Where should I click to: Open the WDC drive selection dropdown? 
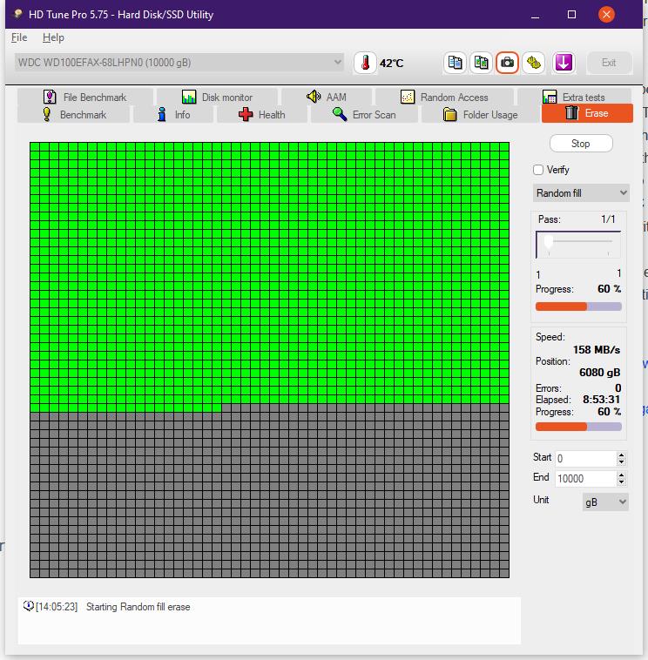pyautogui.click(x=179, y=63)
